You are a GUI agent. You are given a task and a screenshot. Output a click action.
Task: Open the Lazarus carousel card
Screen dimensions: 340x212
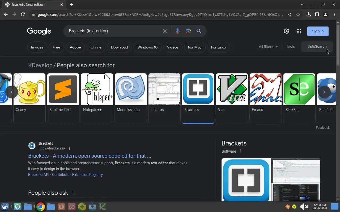(164, 98)
